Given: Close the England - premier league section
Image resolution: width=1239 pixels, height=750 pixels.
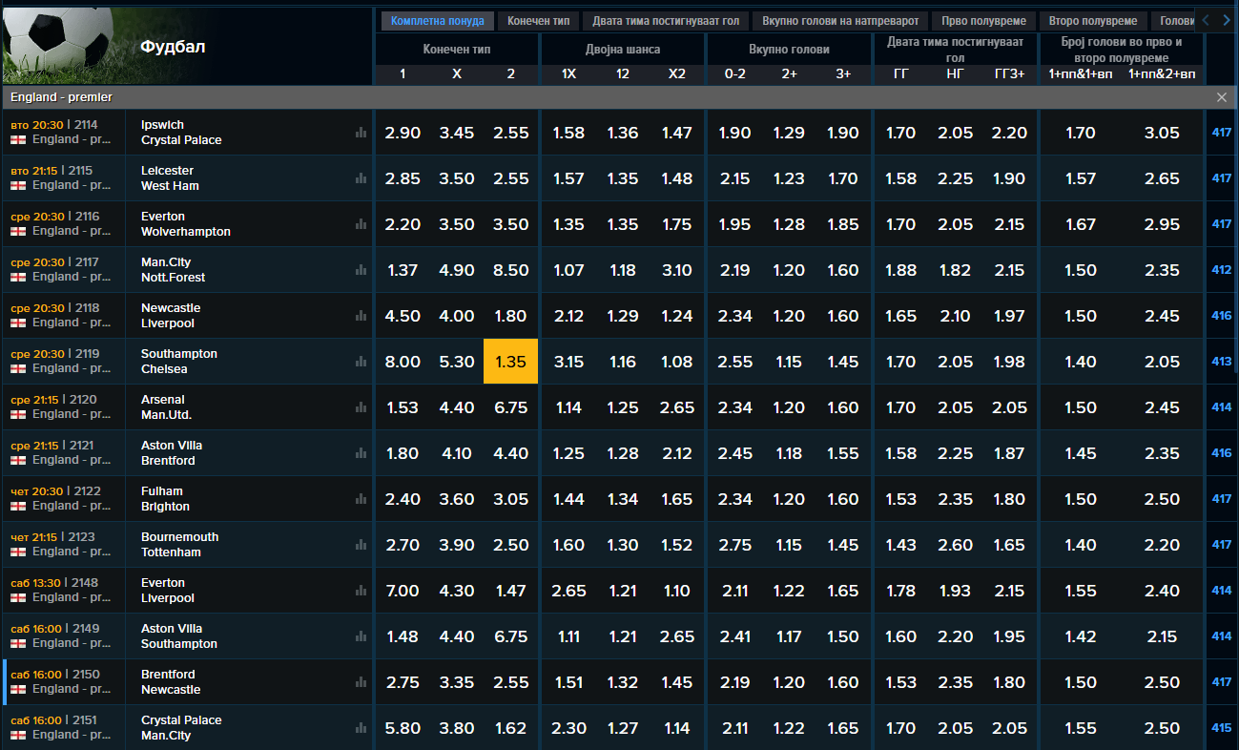Looking at the screenshot, I should pos(1222,97).
